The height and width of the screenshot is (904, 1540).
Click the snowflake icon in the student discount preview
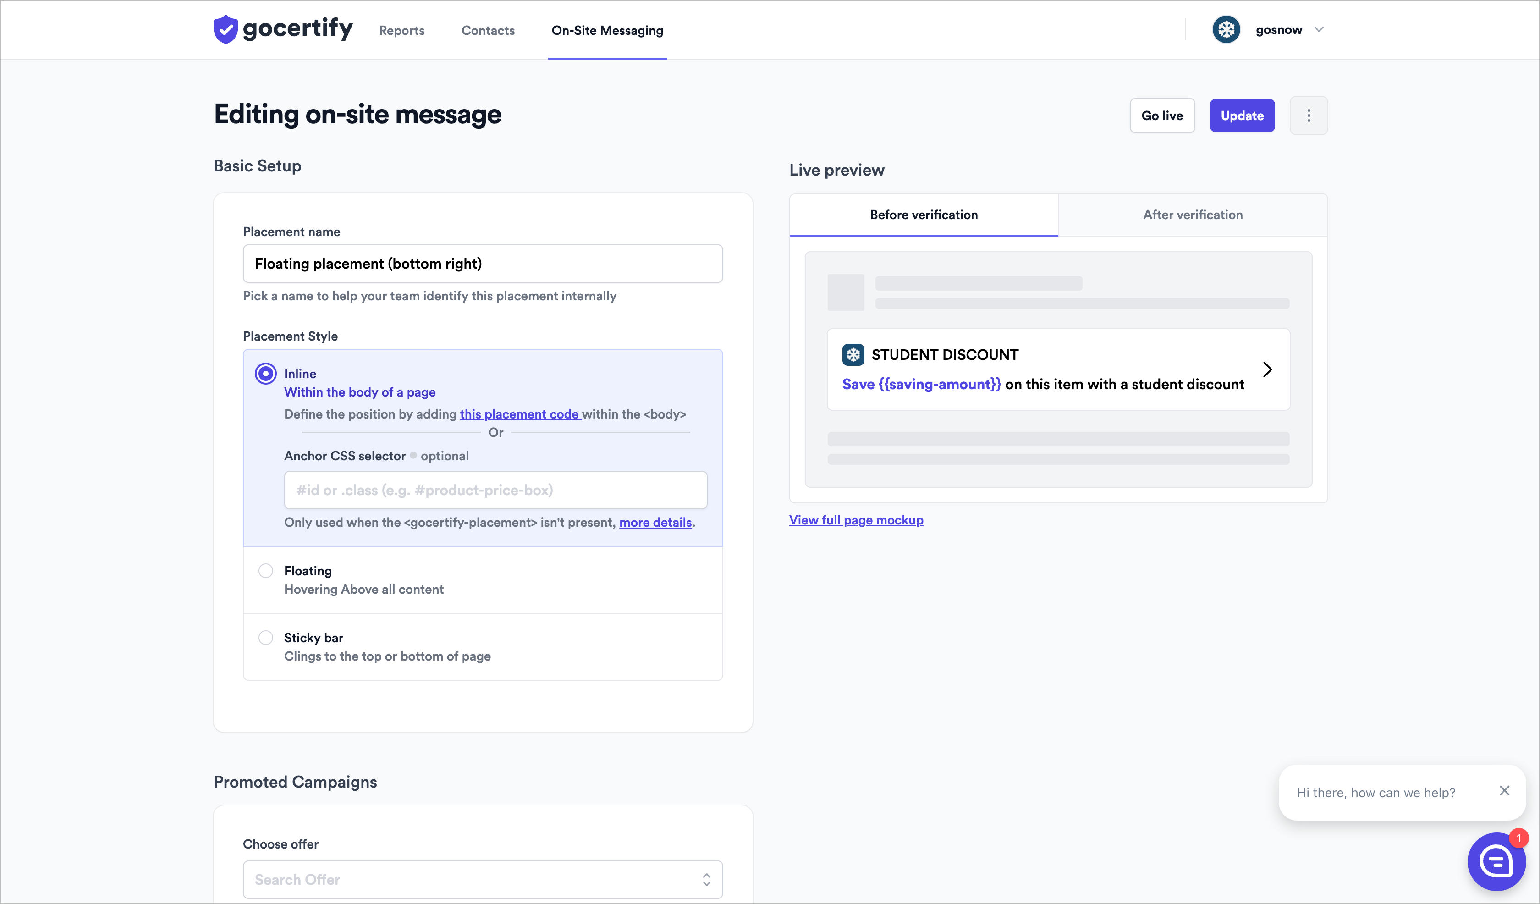[853, 354]
